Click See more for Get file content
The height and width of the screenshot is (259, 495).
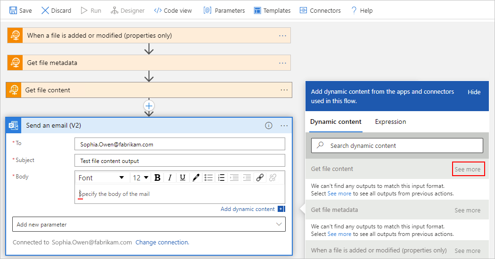point(468,170)
